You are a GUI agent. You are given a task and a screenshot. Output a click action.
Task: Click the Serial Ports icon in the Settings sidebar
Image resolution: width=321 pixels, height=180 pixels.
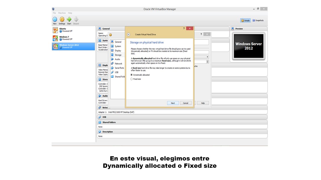(x=112, y=68)
